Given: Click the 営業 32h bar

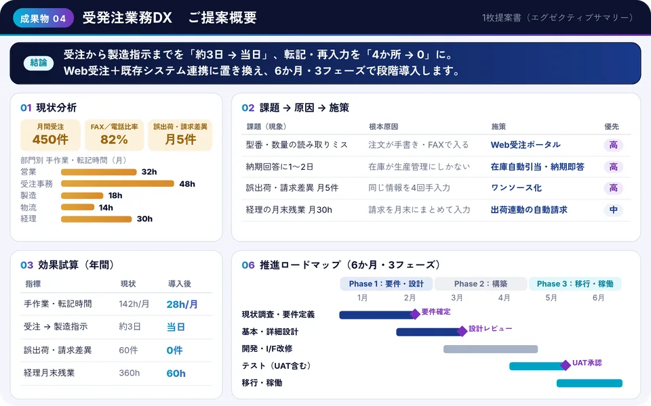Looking at the screenshot, I should 99,172.
